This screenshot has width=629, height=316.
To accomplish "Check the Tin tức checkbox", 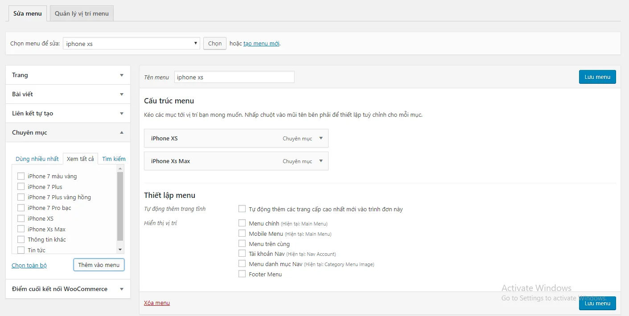I will pos(21,250).
